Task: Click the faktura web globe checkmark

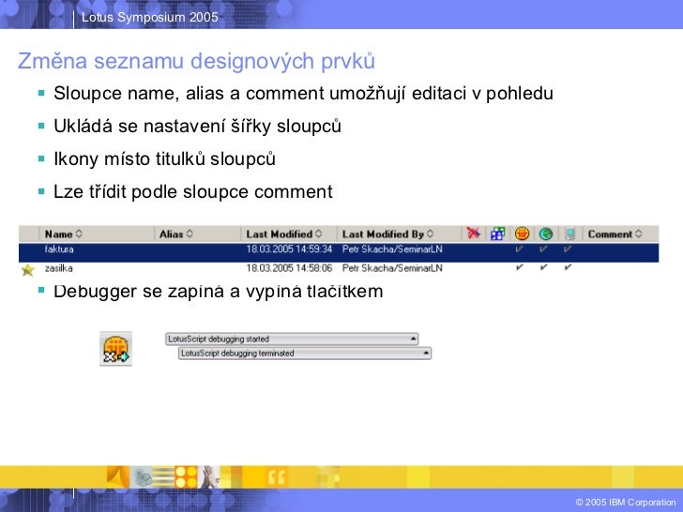Action: click(543, 249)
